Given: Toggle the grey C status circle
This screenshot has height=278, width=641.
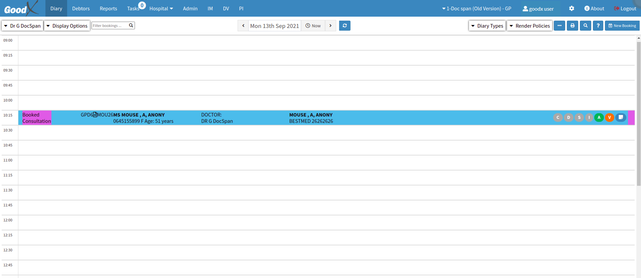Looking at the screenshot, I should [557, 117].
